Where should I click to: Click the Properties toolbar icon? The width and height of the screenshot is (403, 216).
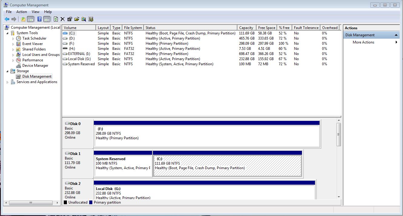pyautogui.click(x=70, y=19)
